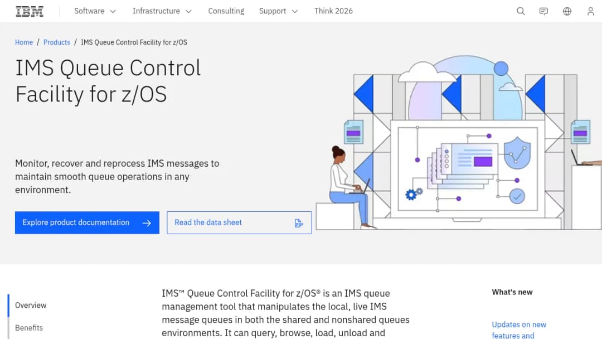Open Updates on new features link

click(x=519, y=330)
